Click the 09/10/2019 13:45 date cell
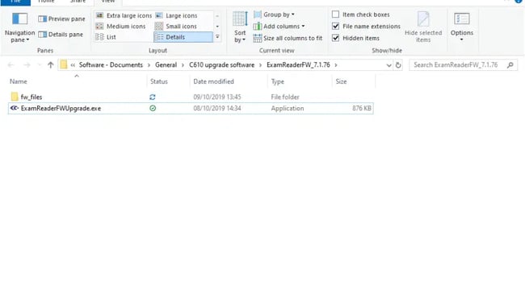The image size is (525, 294). [x=217, y=97]
